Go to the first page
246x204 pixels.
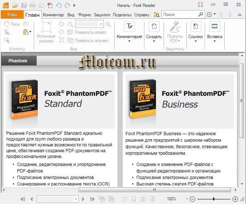(23, 199)
